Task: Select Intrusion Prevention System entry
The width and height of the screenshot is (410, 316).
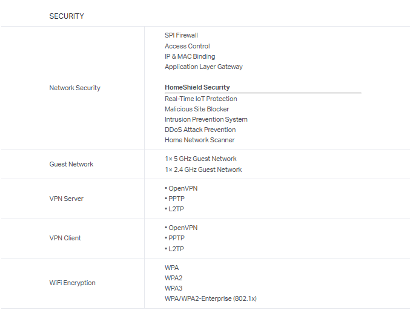Action: pos(206,119)
